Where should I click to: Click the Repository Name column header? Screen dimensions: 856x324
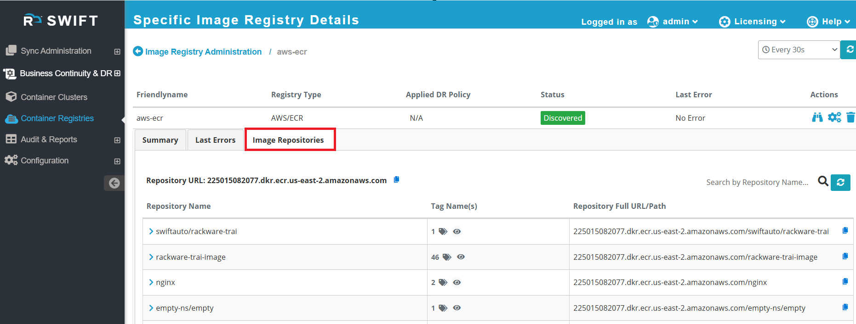click(178, 206)
